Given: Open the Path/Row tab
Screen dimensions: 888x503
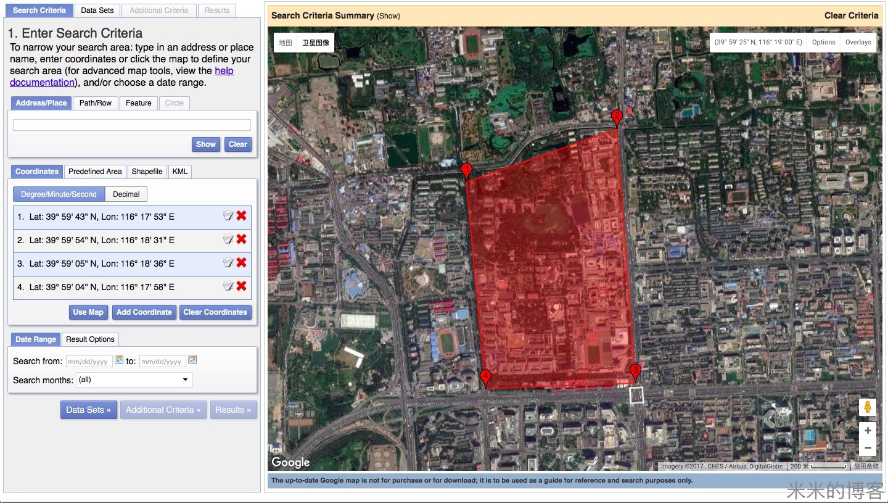Looking at the screenshot, I should [x=96, y=103].
